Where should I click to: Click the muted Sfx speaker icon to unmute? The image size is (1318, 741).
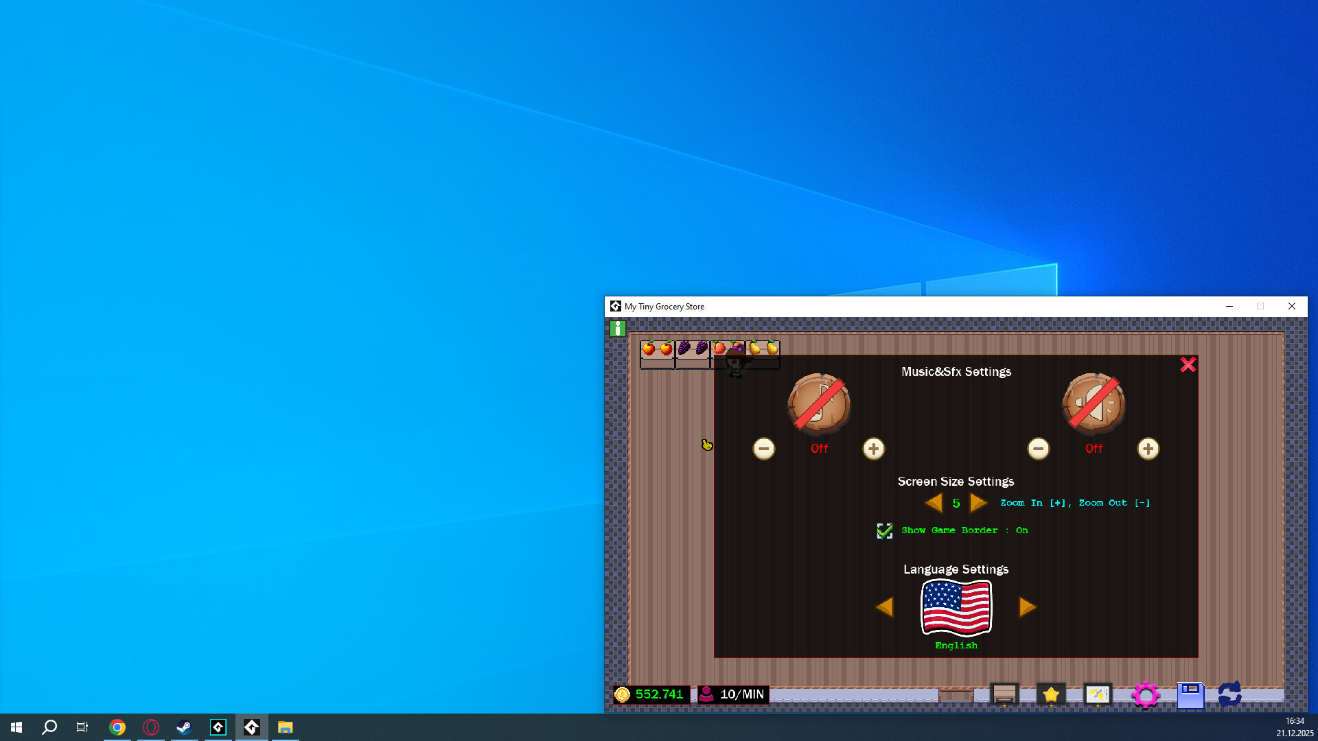tap(1093, 405)
